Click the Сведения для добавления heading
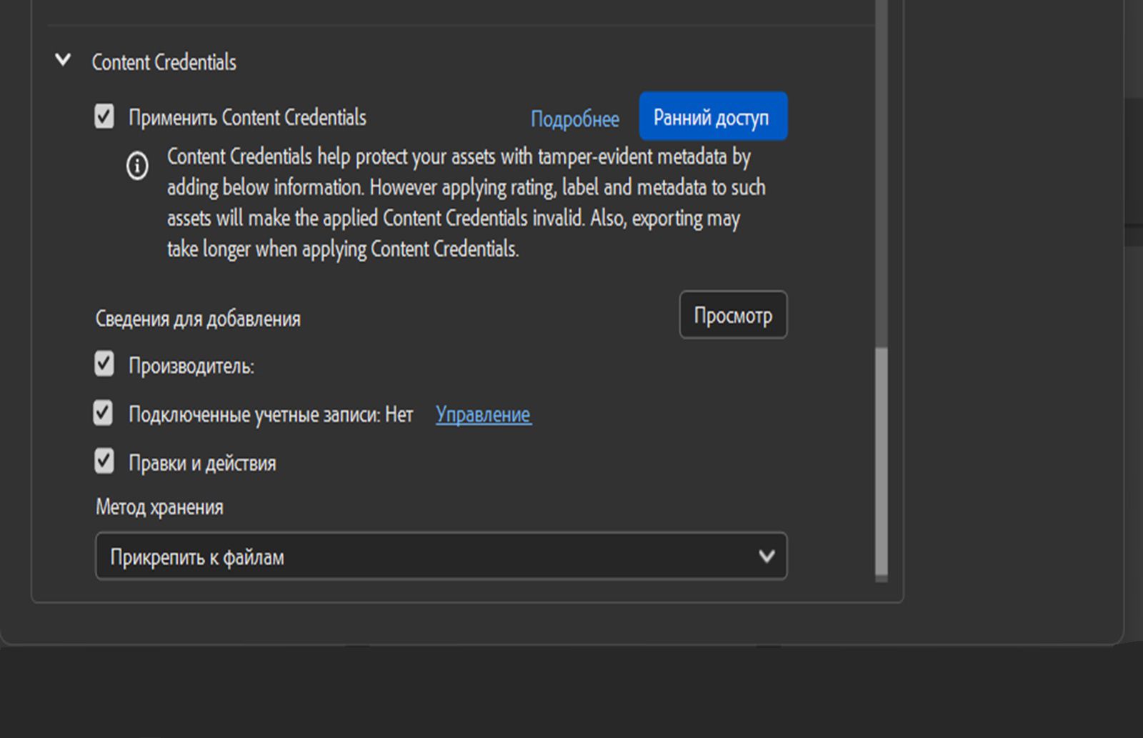Viewport: 1143px width, 738px height. 198,319
